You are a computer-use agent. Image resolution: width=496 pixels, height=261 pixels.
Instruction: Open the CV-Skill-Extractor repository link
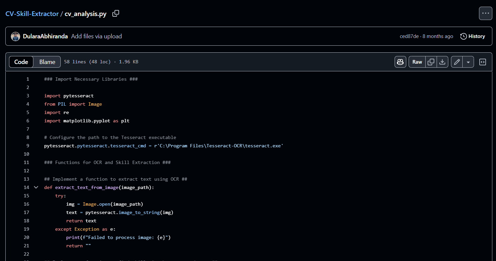coord(32,14)
